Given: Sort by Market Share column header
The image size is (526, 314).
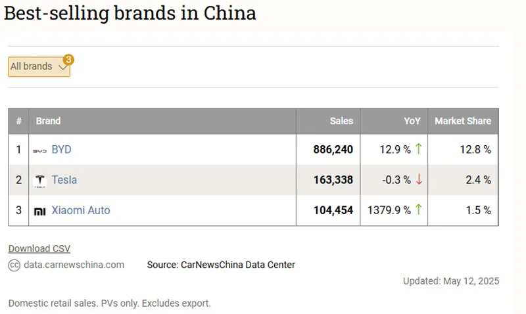Looking at the screenshot, I should 463,121.
